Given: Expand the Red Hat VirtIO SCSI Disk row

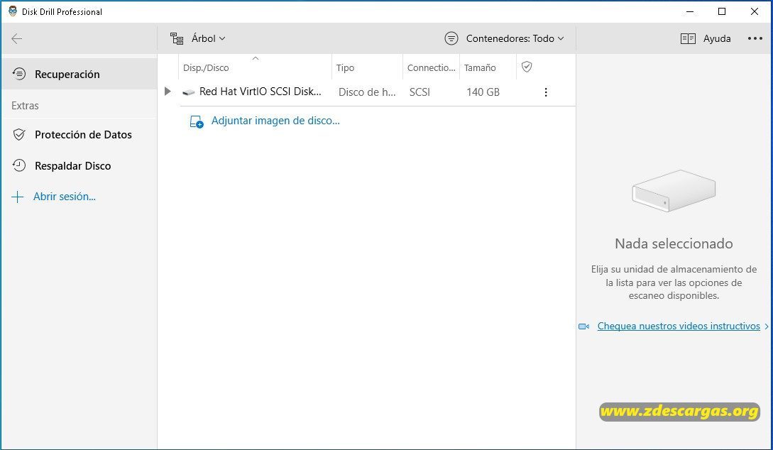Looking at the screenshot, I should (168, 91).
